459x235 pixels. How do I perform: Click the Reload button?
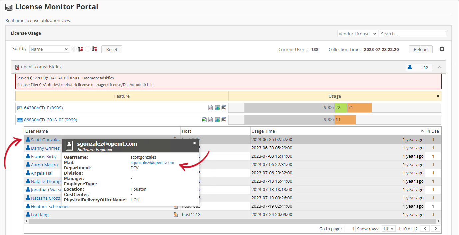click(x=421, y=49)
